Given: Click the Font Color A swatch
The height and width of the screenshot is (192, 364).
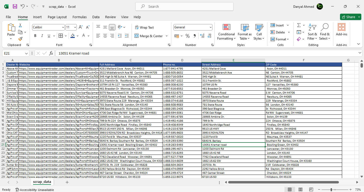Looking at the screenshot, I should click(84, 36).
